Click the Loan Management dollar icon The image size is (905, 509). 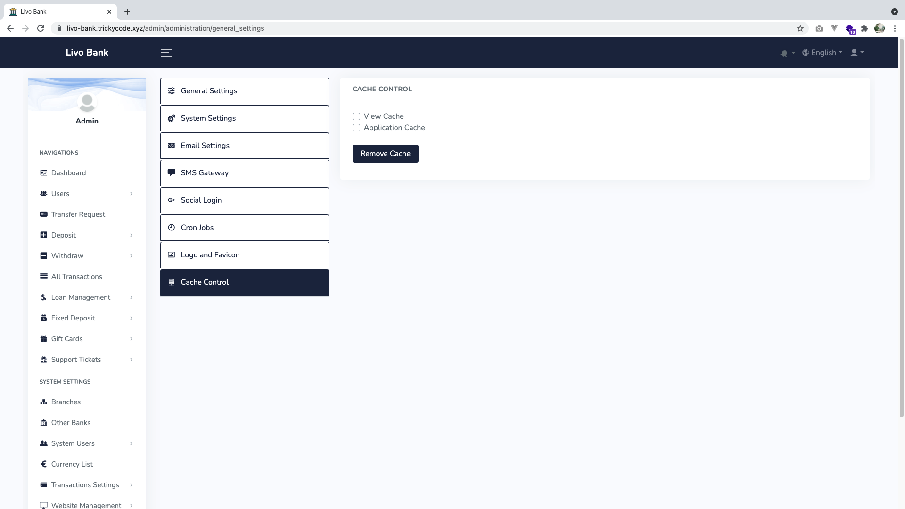(x=44, y=297)
